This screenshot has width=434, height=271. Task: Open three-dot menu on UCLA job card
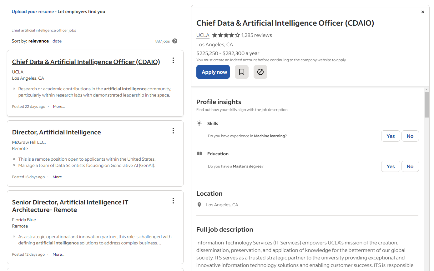[173, 60]
